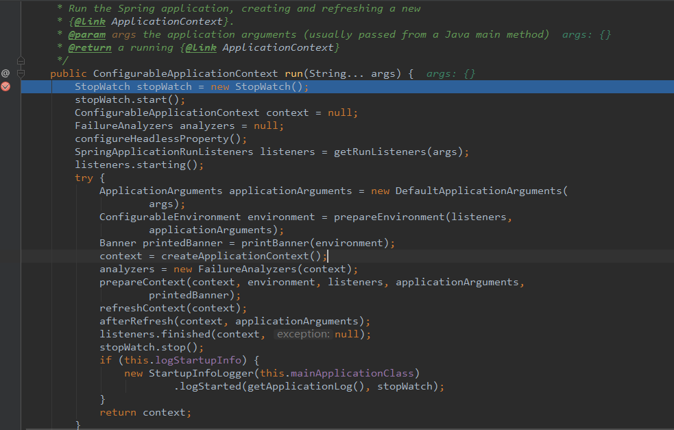Viewport: 674px width, 430px height.
Task: Click the ConfigurableEnvironment type name
Action: (170, 217)
